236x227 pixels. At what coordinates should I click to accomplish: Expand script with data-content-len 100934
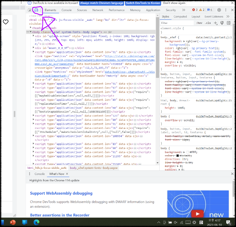[33, 136]
